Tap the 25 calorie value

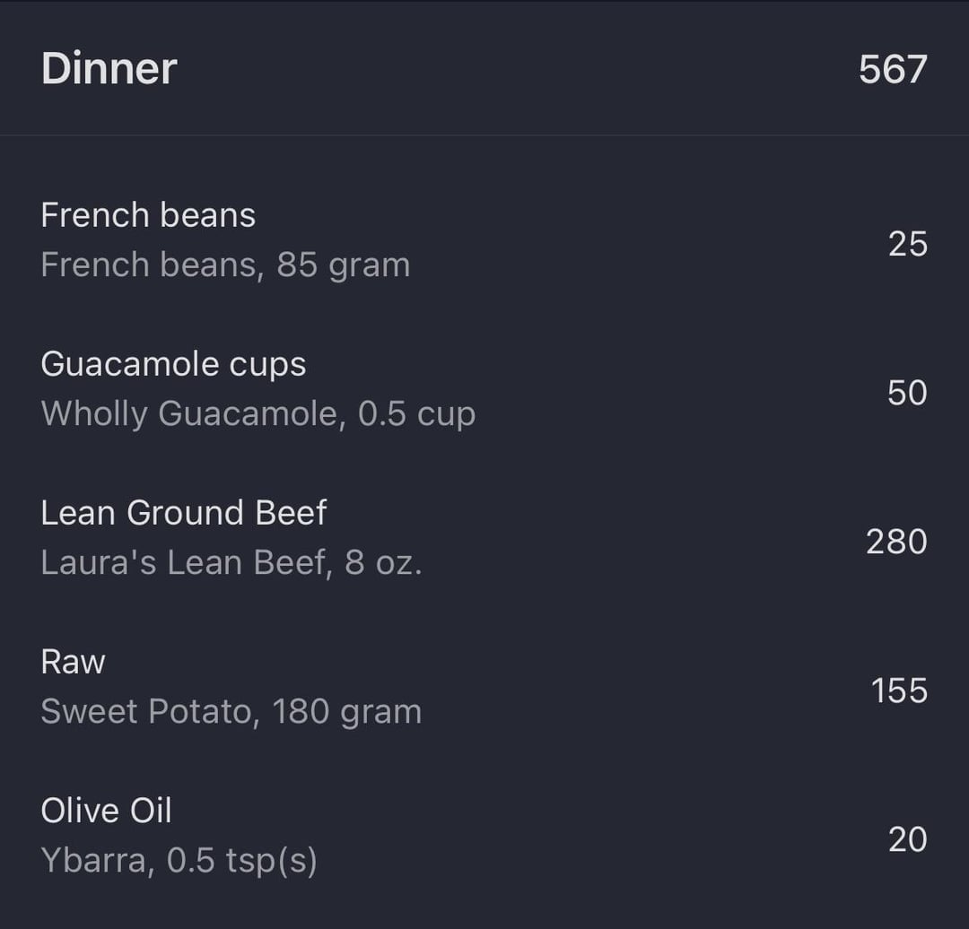tap(907, 244)
